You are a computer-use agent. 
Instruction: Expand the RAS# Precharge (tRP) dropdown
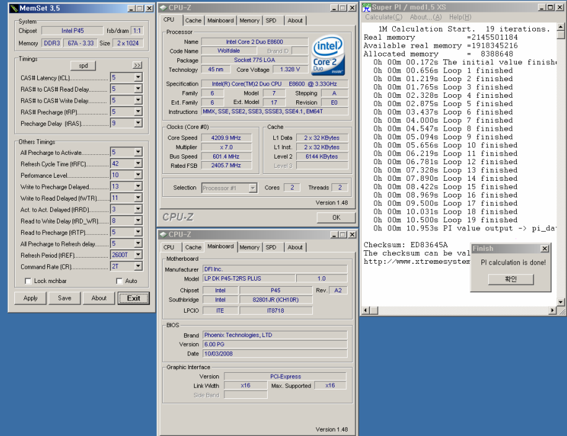tap(138, 111)
